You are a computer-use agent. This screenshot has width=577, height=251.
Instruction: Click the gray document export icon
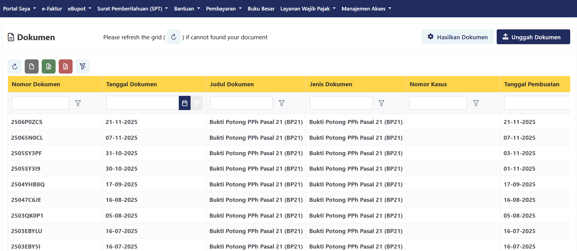coord(32,66)
